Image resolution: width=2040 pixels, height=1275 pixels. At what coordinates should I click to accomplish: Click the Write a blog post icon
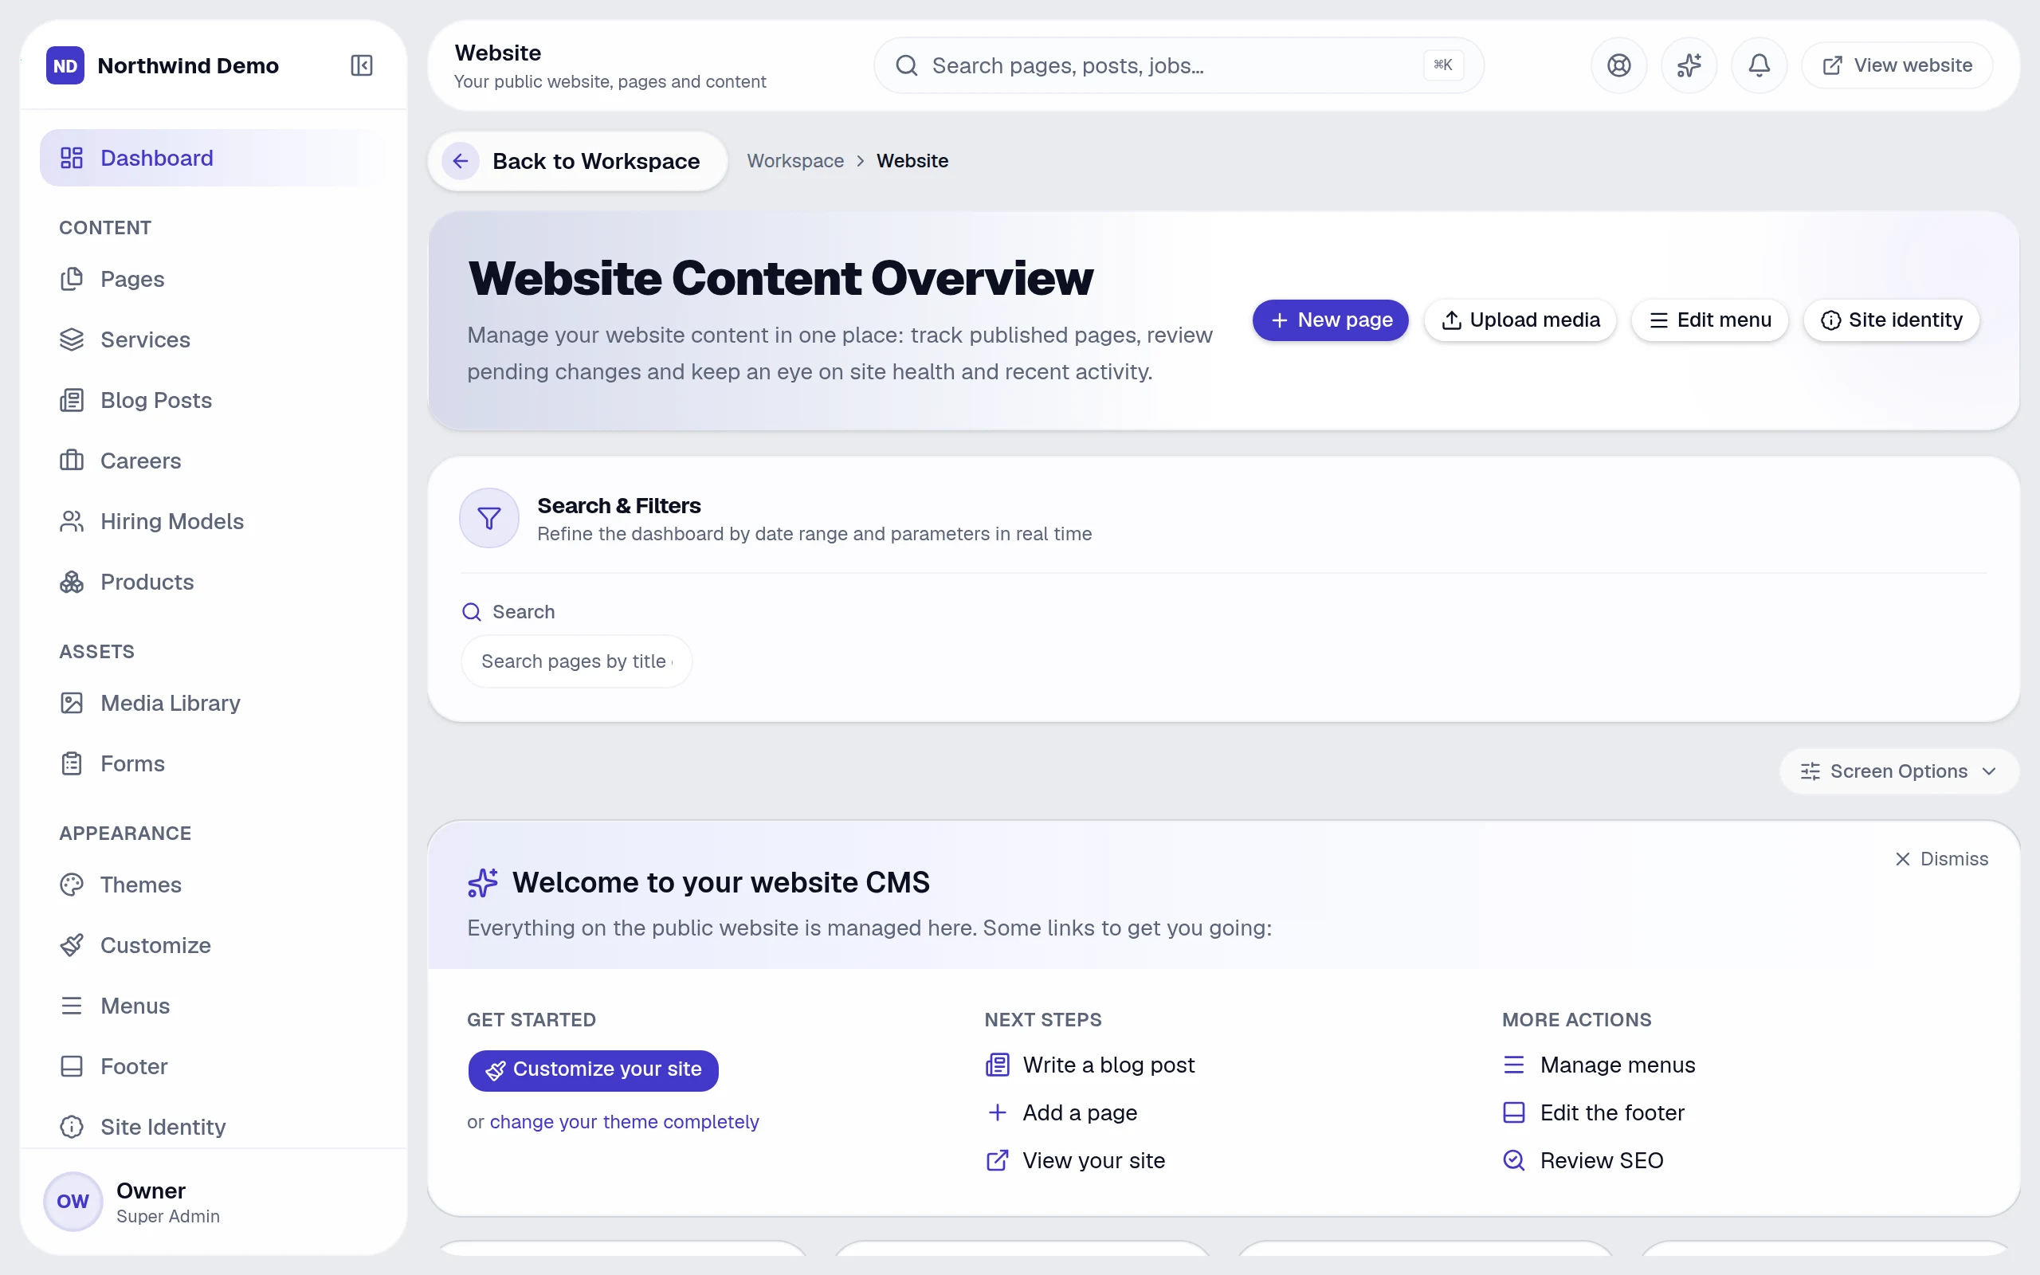(997, 1065)
